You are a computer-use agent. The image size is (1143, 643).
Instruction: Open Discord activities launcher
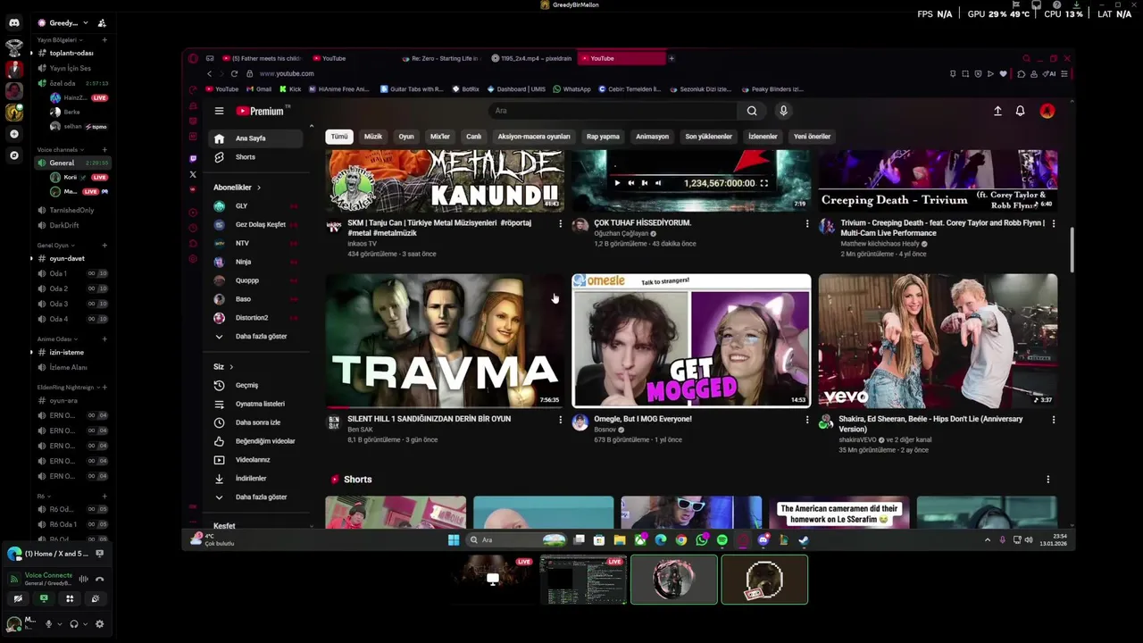click(x=69, y=598)
